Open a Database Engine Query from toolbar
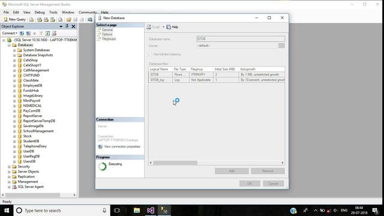The image size is (384, 216). pos(32,19)
